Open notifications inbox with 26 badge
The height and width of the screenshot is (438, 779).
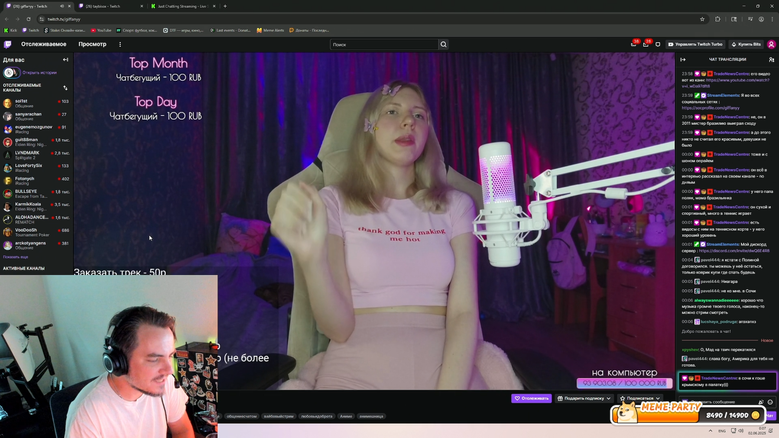[x=646, y=44]
